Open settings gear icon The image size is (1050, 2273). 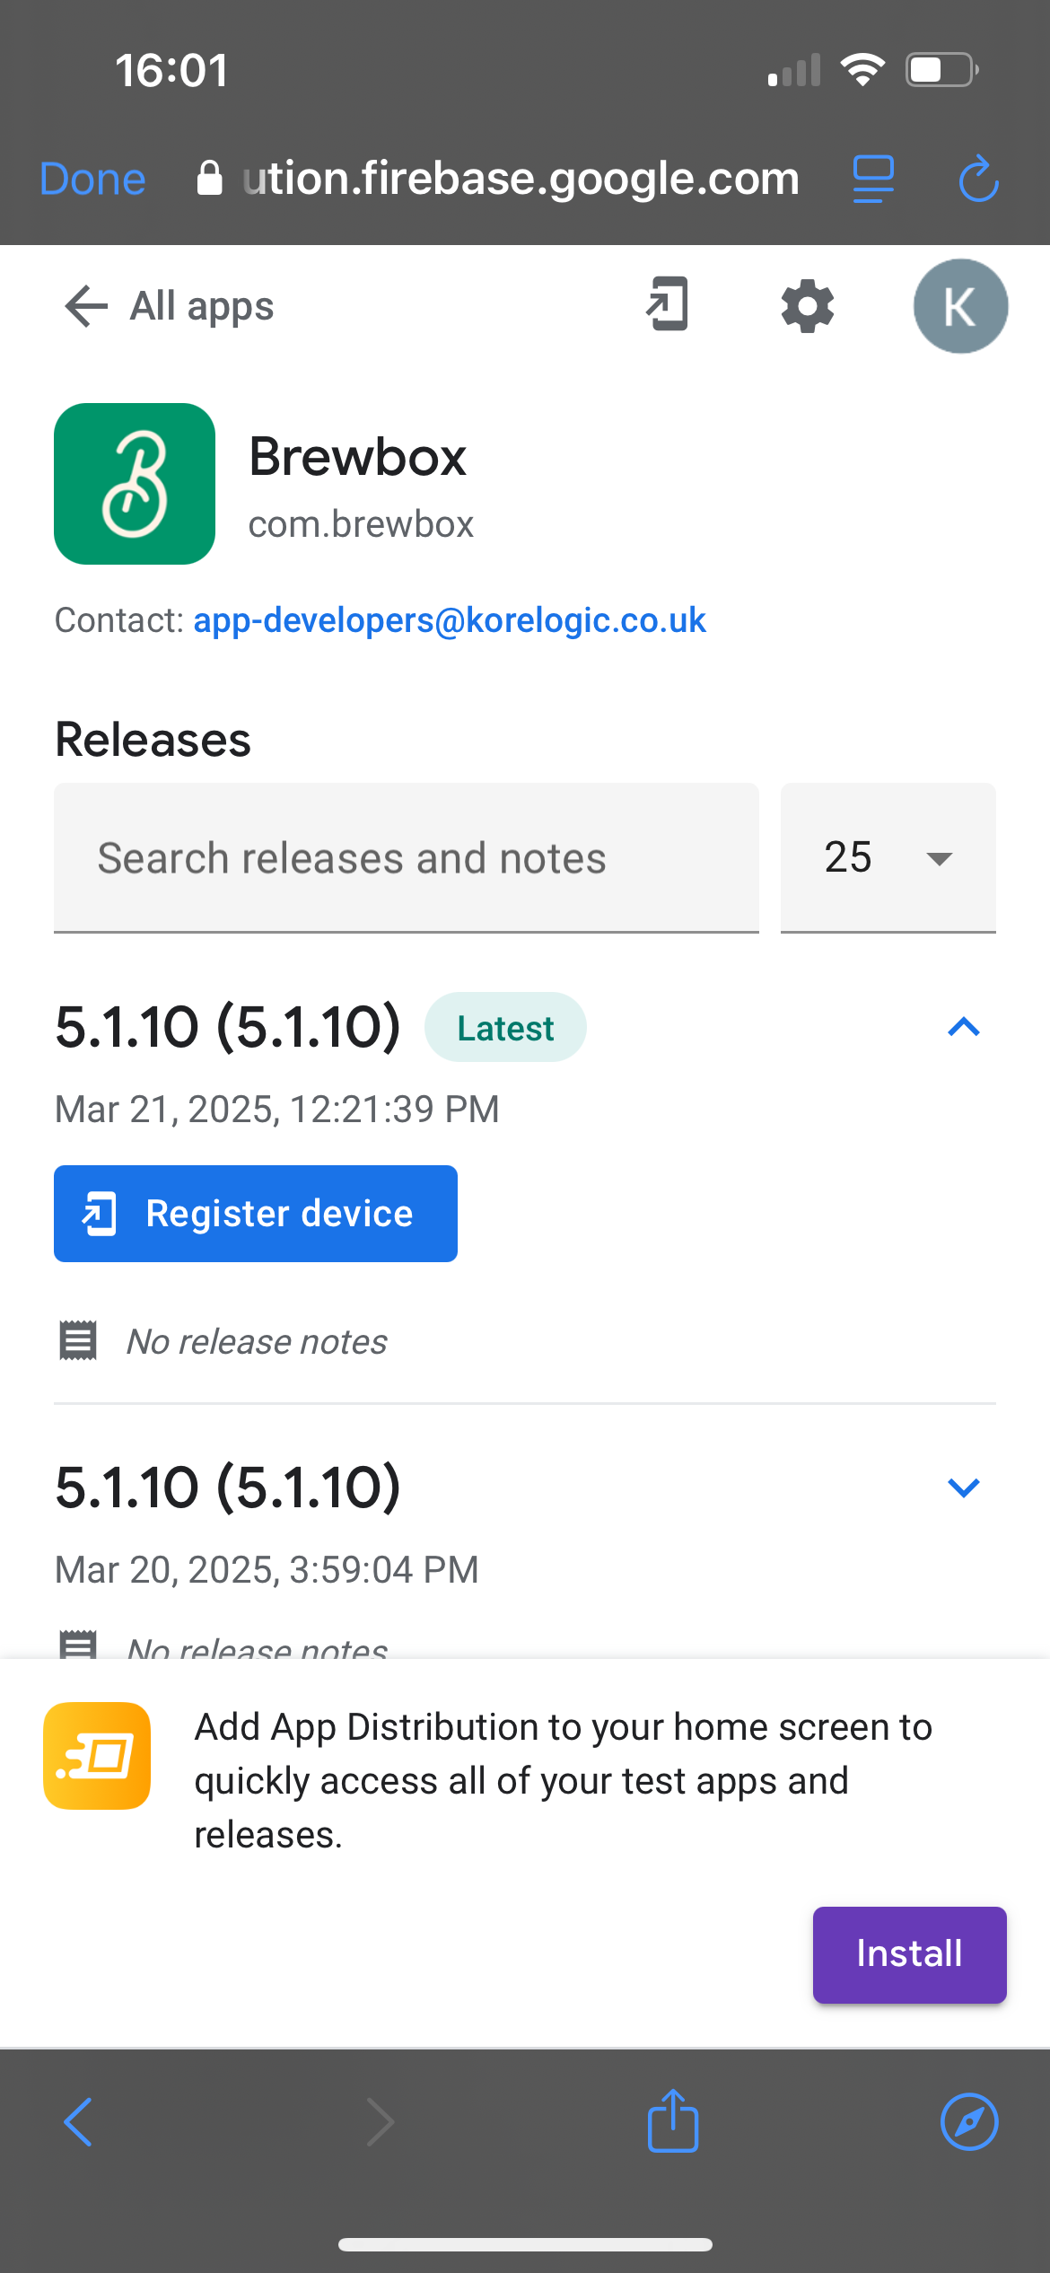tap(808, 306)
